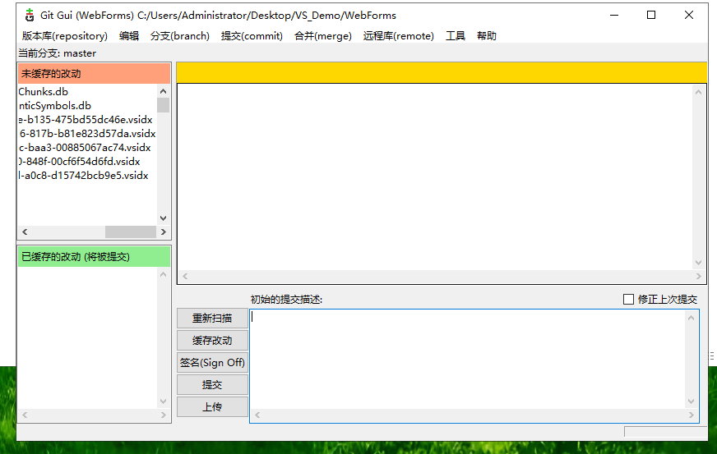Open the 工具 menu

click(x=456, y=36)
